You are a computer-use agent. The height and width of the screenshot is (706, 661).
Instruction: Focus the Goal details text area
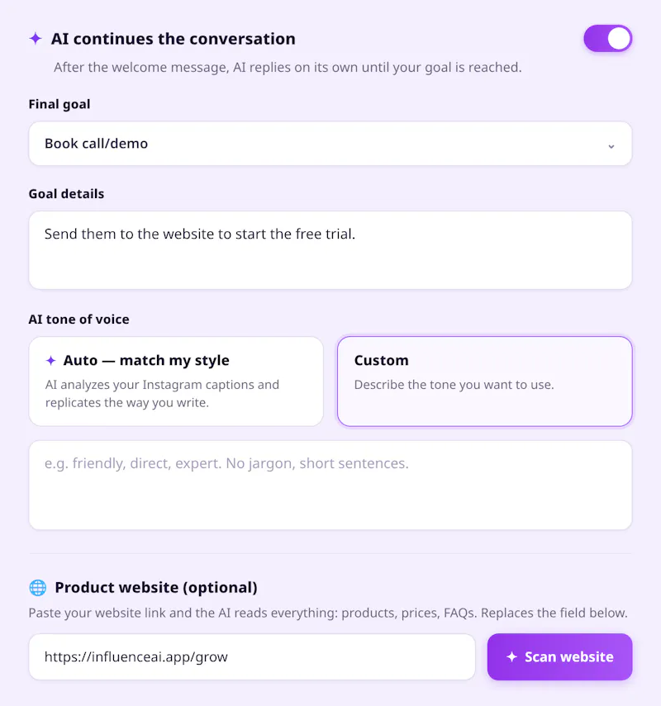330,250
